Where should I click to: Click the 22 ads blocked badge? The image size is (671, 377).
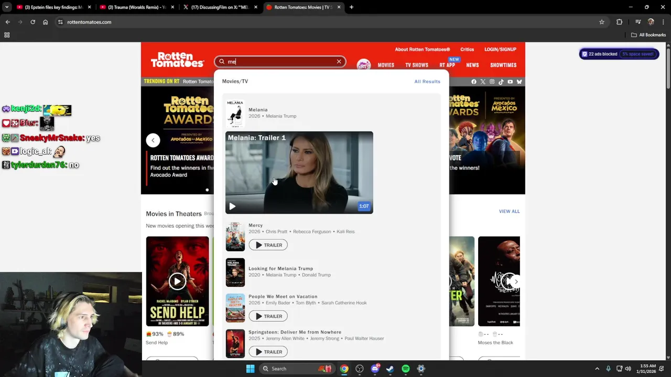click(619, 54)
